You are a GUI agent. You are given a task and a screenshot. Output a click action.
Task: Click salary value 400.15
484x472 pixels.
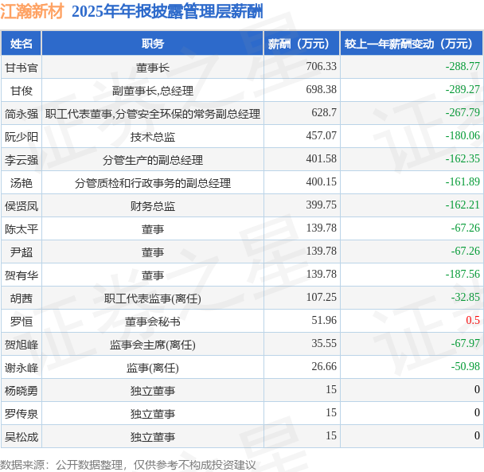[x=321, y=181]
